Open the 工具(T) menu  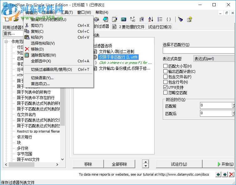tap(67, 12)
